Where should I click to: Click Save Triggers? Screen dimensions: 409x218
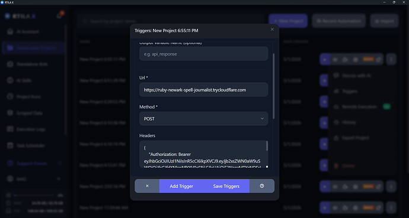coord(226,186)
